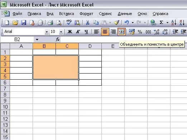Select row 7 header
Image resolution: width=187 pixels, height=140 pixels.
click(5, 89)
